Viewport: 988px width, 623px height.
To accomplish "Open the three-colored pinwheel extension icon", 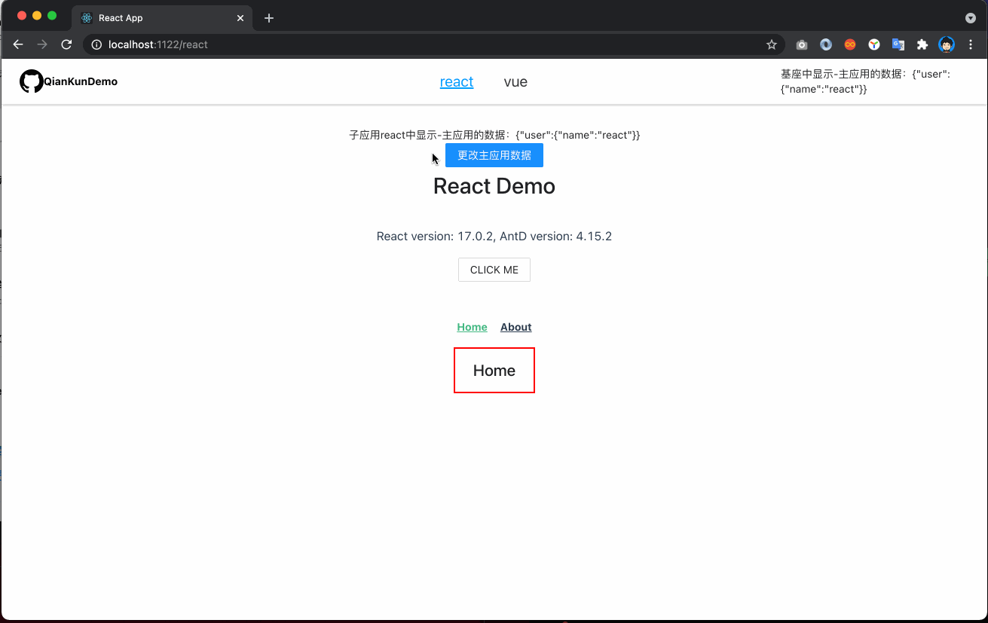I will pyautogui.click(x=874, y=44).
